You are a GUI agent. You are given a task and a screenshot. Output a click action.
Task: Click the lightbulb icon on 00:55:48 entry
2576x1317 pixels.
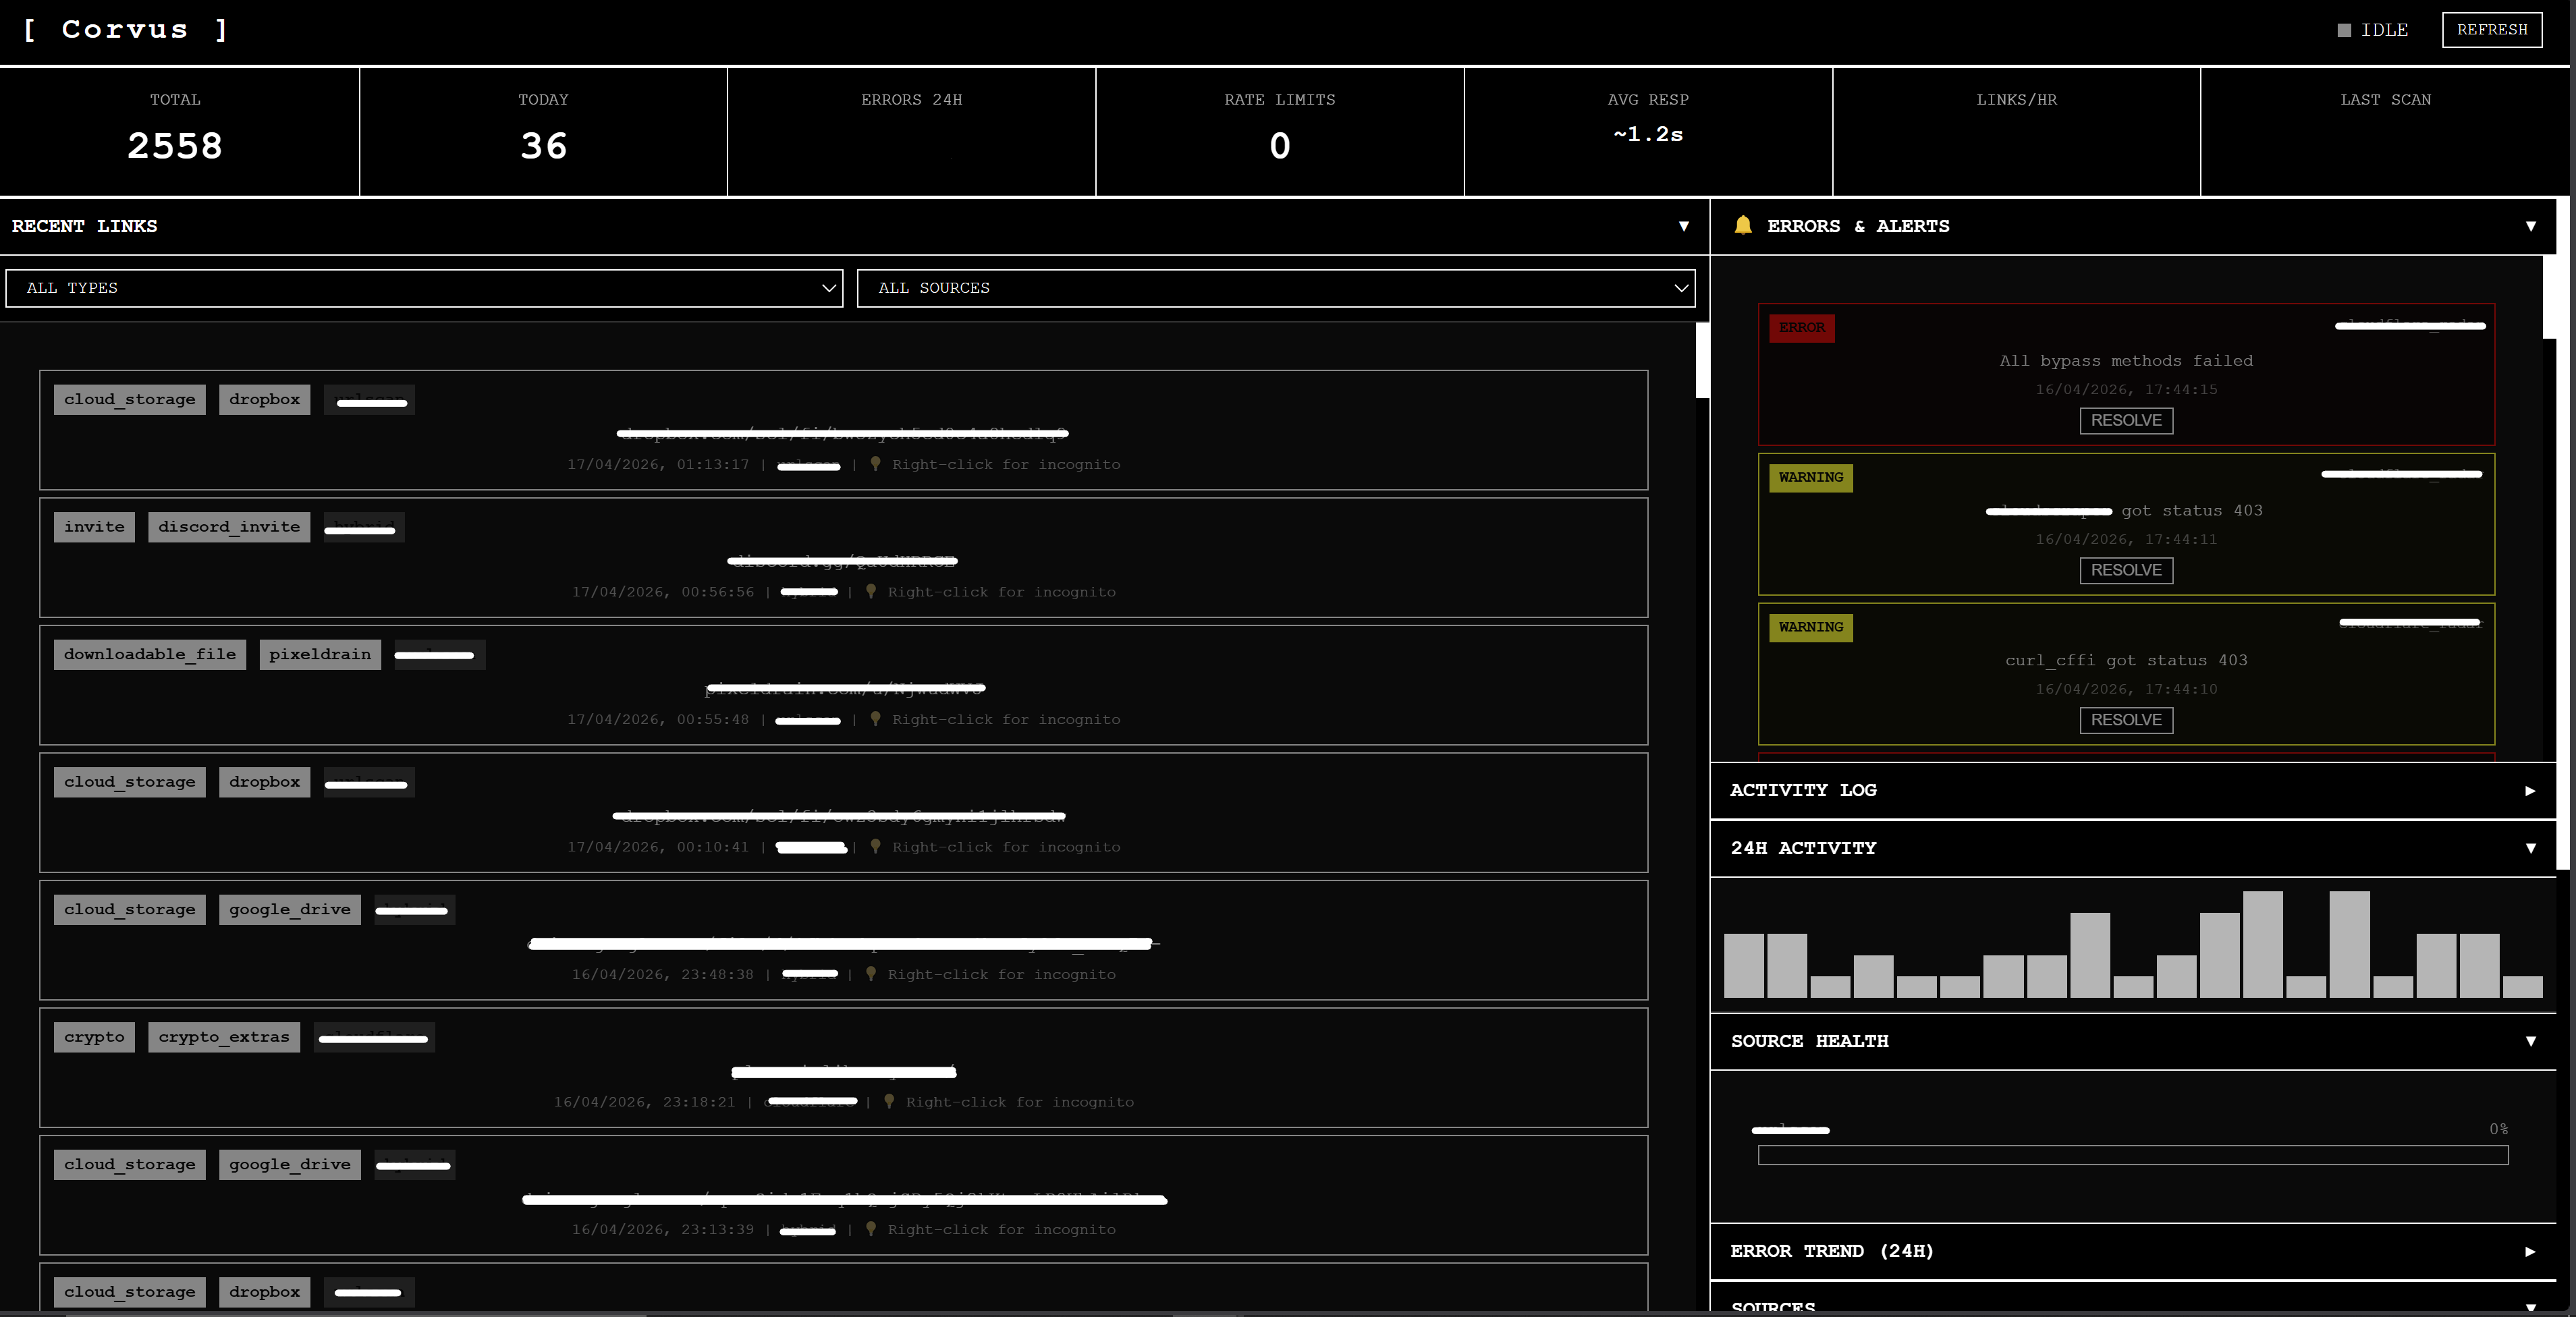(875, 719)
